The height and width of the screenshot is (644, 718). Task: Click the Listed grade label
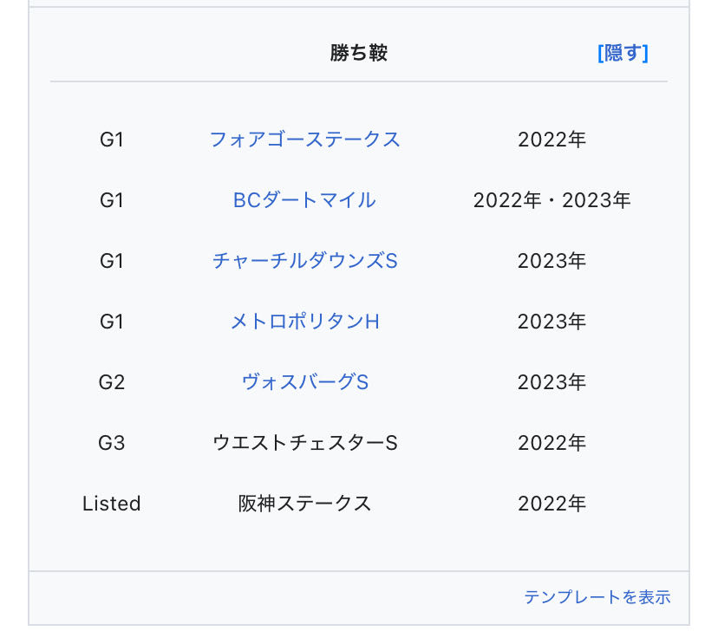point(112,504)
